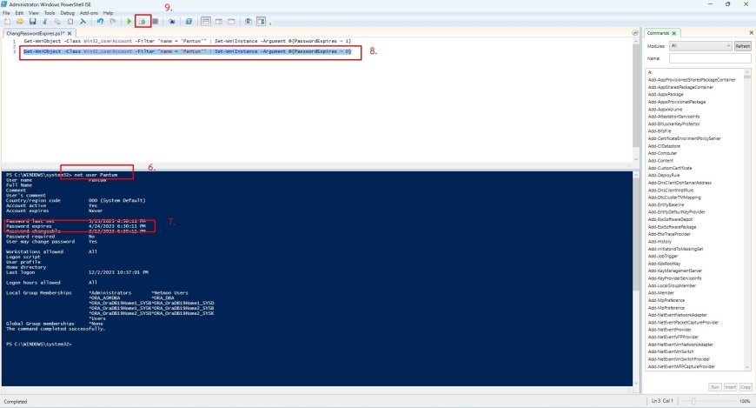Image resolution: width=756 pixels, height=408 pixels.
Task: Select Add-History in the commands list
Action: tap(660, 242)
